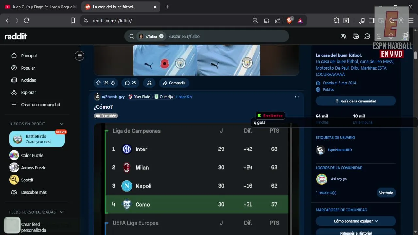Viewport: 418px width, 235px height.
Task: Open the 25 comments of the post
Action: [130, 83]
